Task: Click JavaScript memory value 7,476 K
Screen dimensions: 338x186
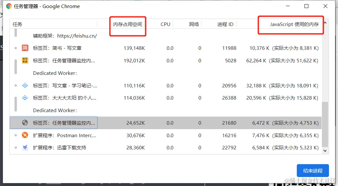Action: (x=261, y=136)
